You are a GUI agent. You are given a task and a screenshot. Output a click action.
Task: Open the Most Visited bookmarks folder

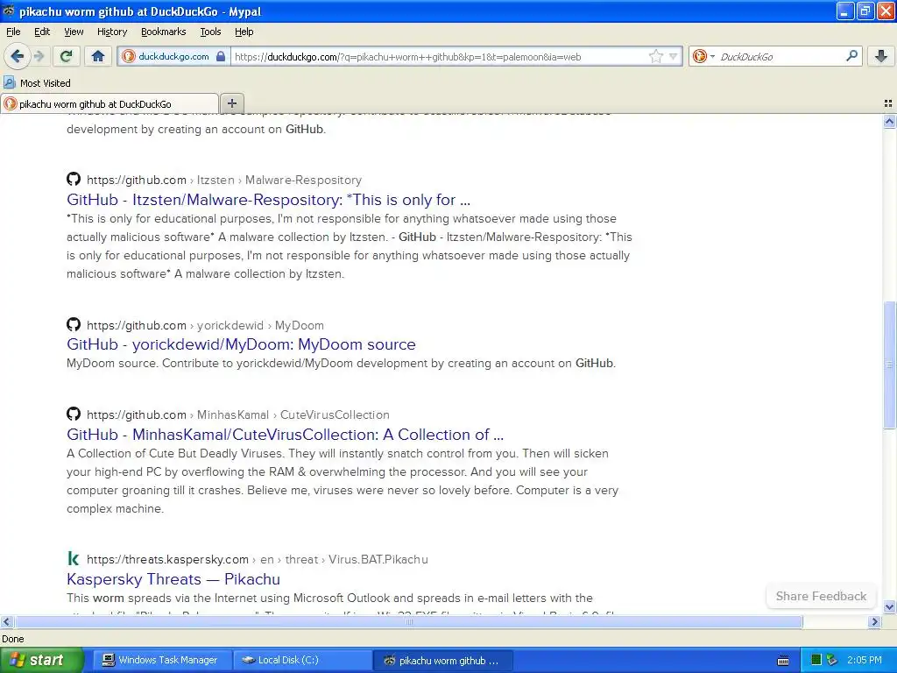click(x=37, y=83)
